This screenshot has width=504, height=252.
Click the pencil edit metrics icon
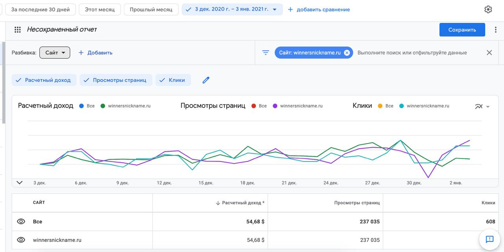click(206, 80)
